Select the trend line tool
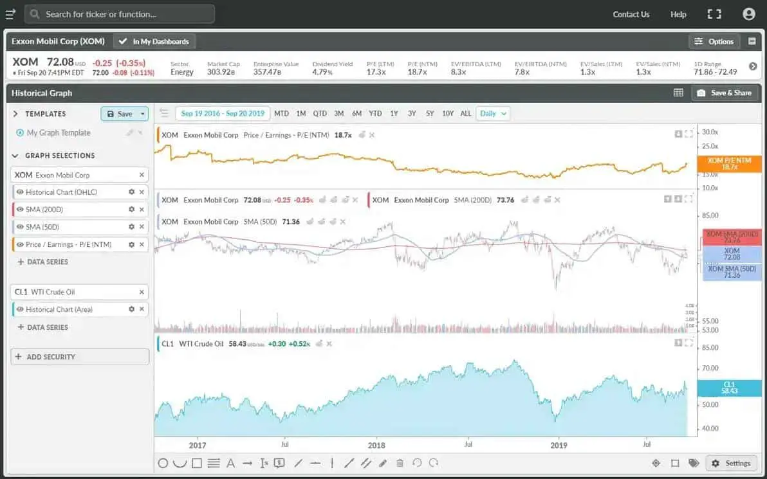The width and height of the screenshot is (767, 479). [x=299, y=464]
